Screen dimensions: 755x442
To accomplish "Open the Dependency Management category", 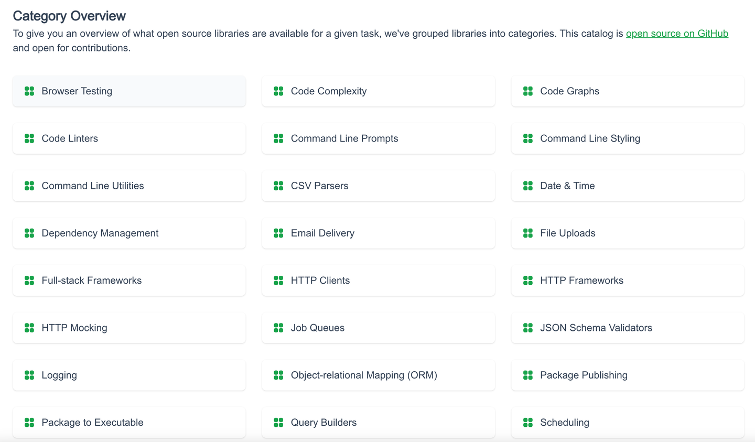I will point(129,233).
